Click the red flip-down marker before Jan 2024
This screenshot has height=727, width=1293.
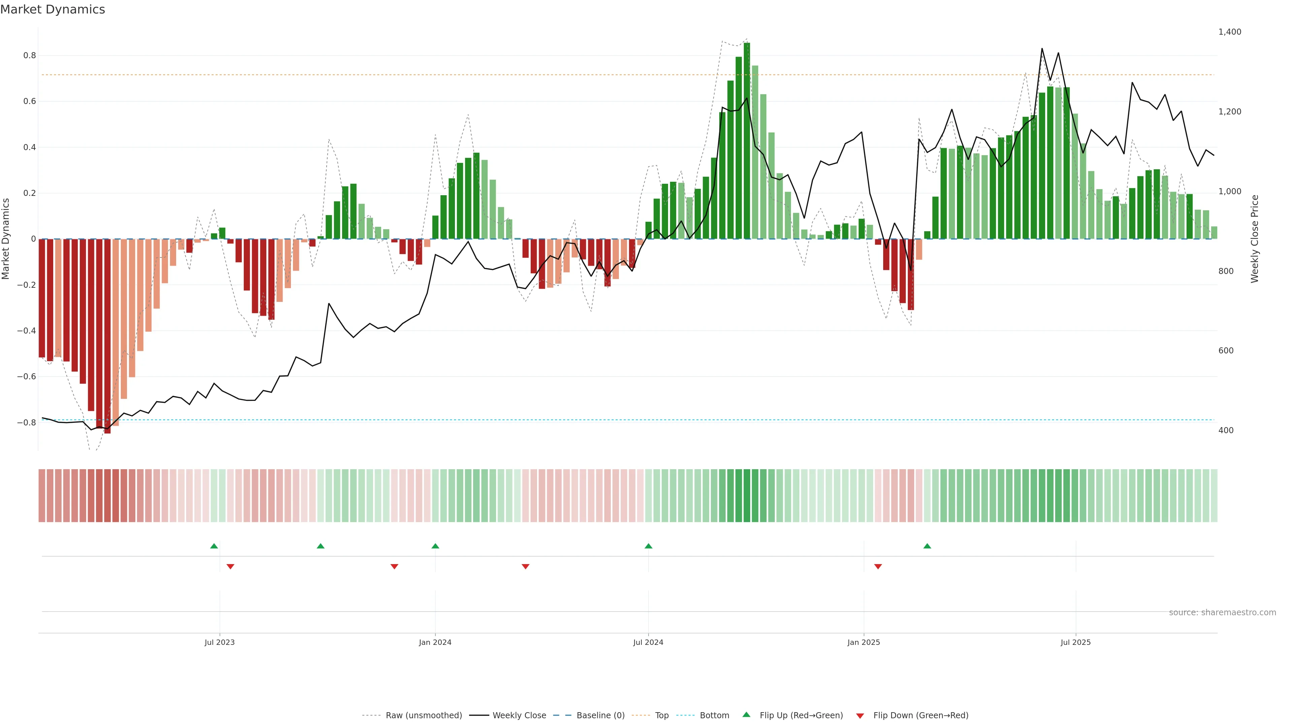click(394, 566)
